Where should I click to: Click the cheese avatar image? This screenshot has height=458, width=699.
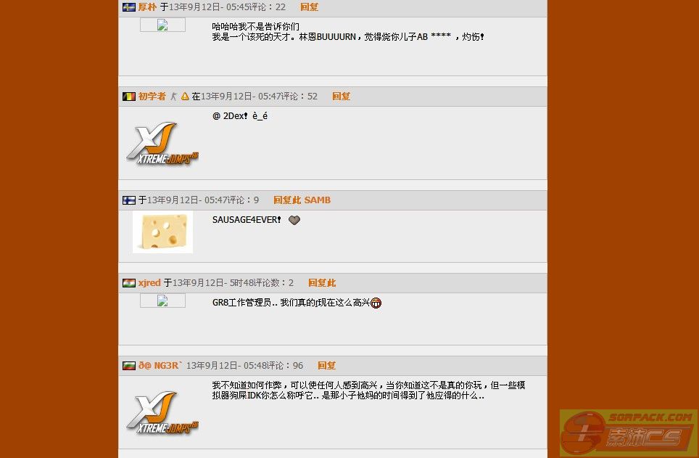pyautogui.click(x=162, y=232)
